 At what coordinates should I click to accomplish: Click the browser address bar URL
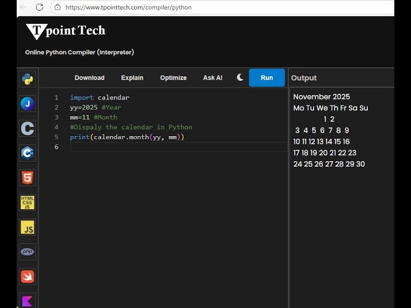click(128, 7)
